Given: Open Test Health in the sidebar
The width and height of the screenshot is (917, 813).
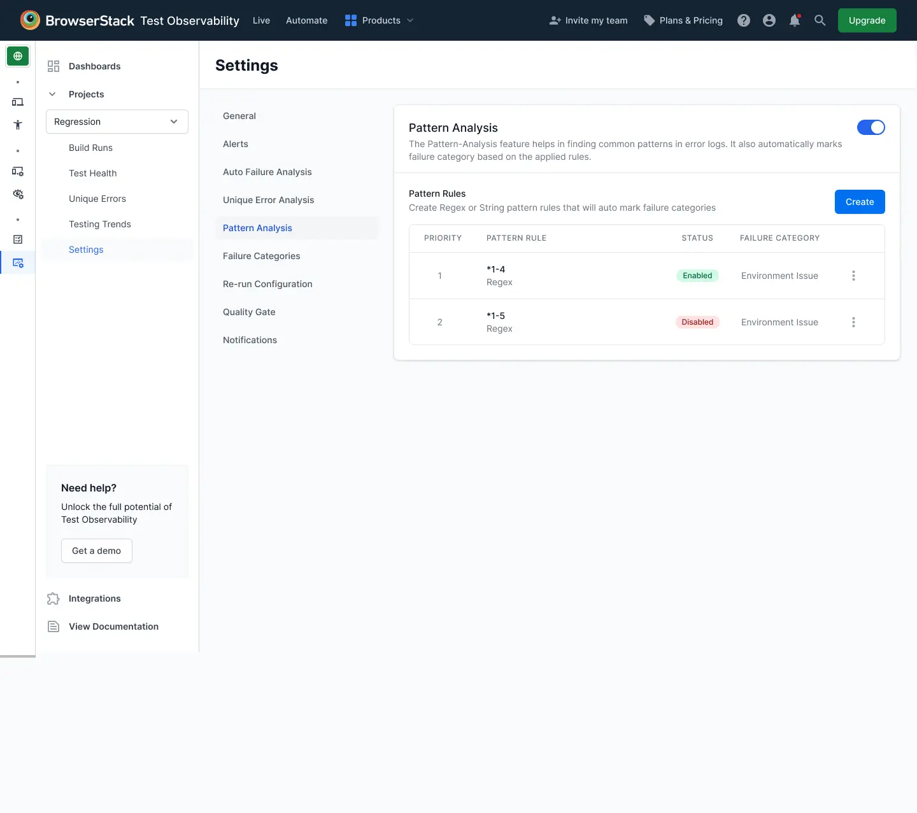Looking at the screenshot, I should tap(93, 173).
